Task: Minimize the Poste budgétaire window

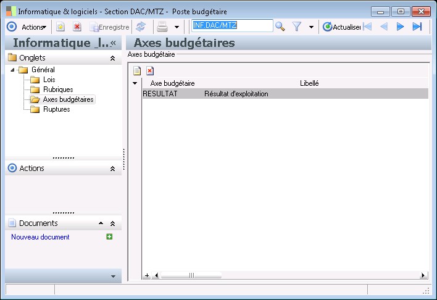Action: 380,12
